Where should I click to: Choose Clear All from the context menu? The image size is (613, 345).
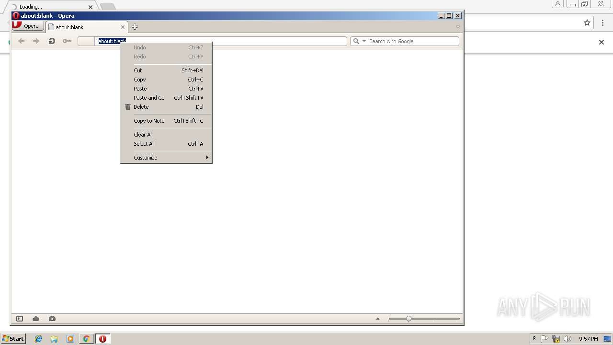tap(166, 135)
